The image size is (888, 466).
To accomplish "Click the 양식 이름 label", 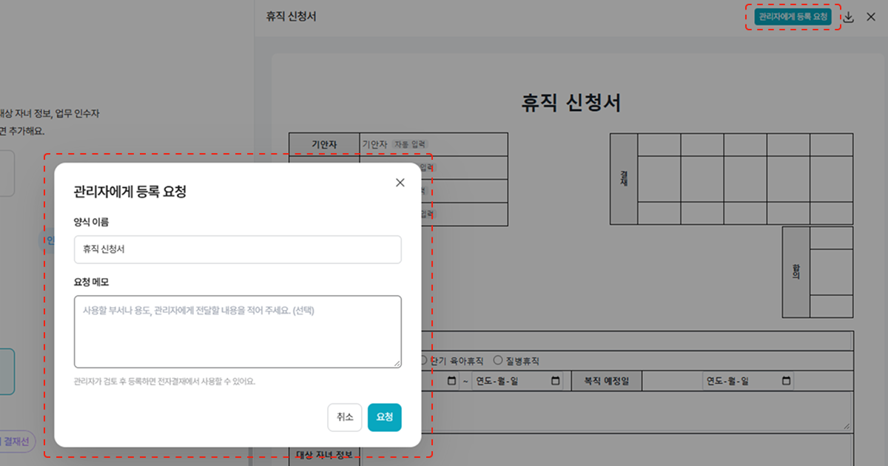I will pos(92,222).
